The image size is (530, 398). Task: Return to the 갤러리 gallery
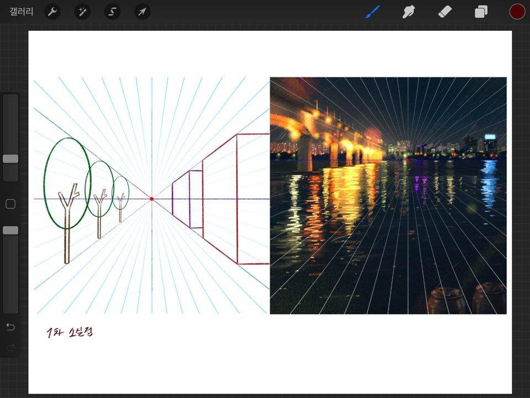(22, 12)
